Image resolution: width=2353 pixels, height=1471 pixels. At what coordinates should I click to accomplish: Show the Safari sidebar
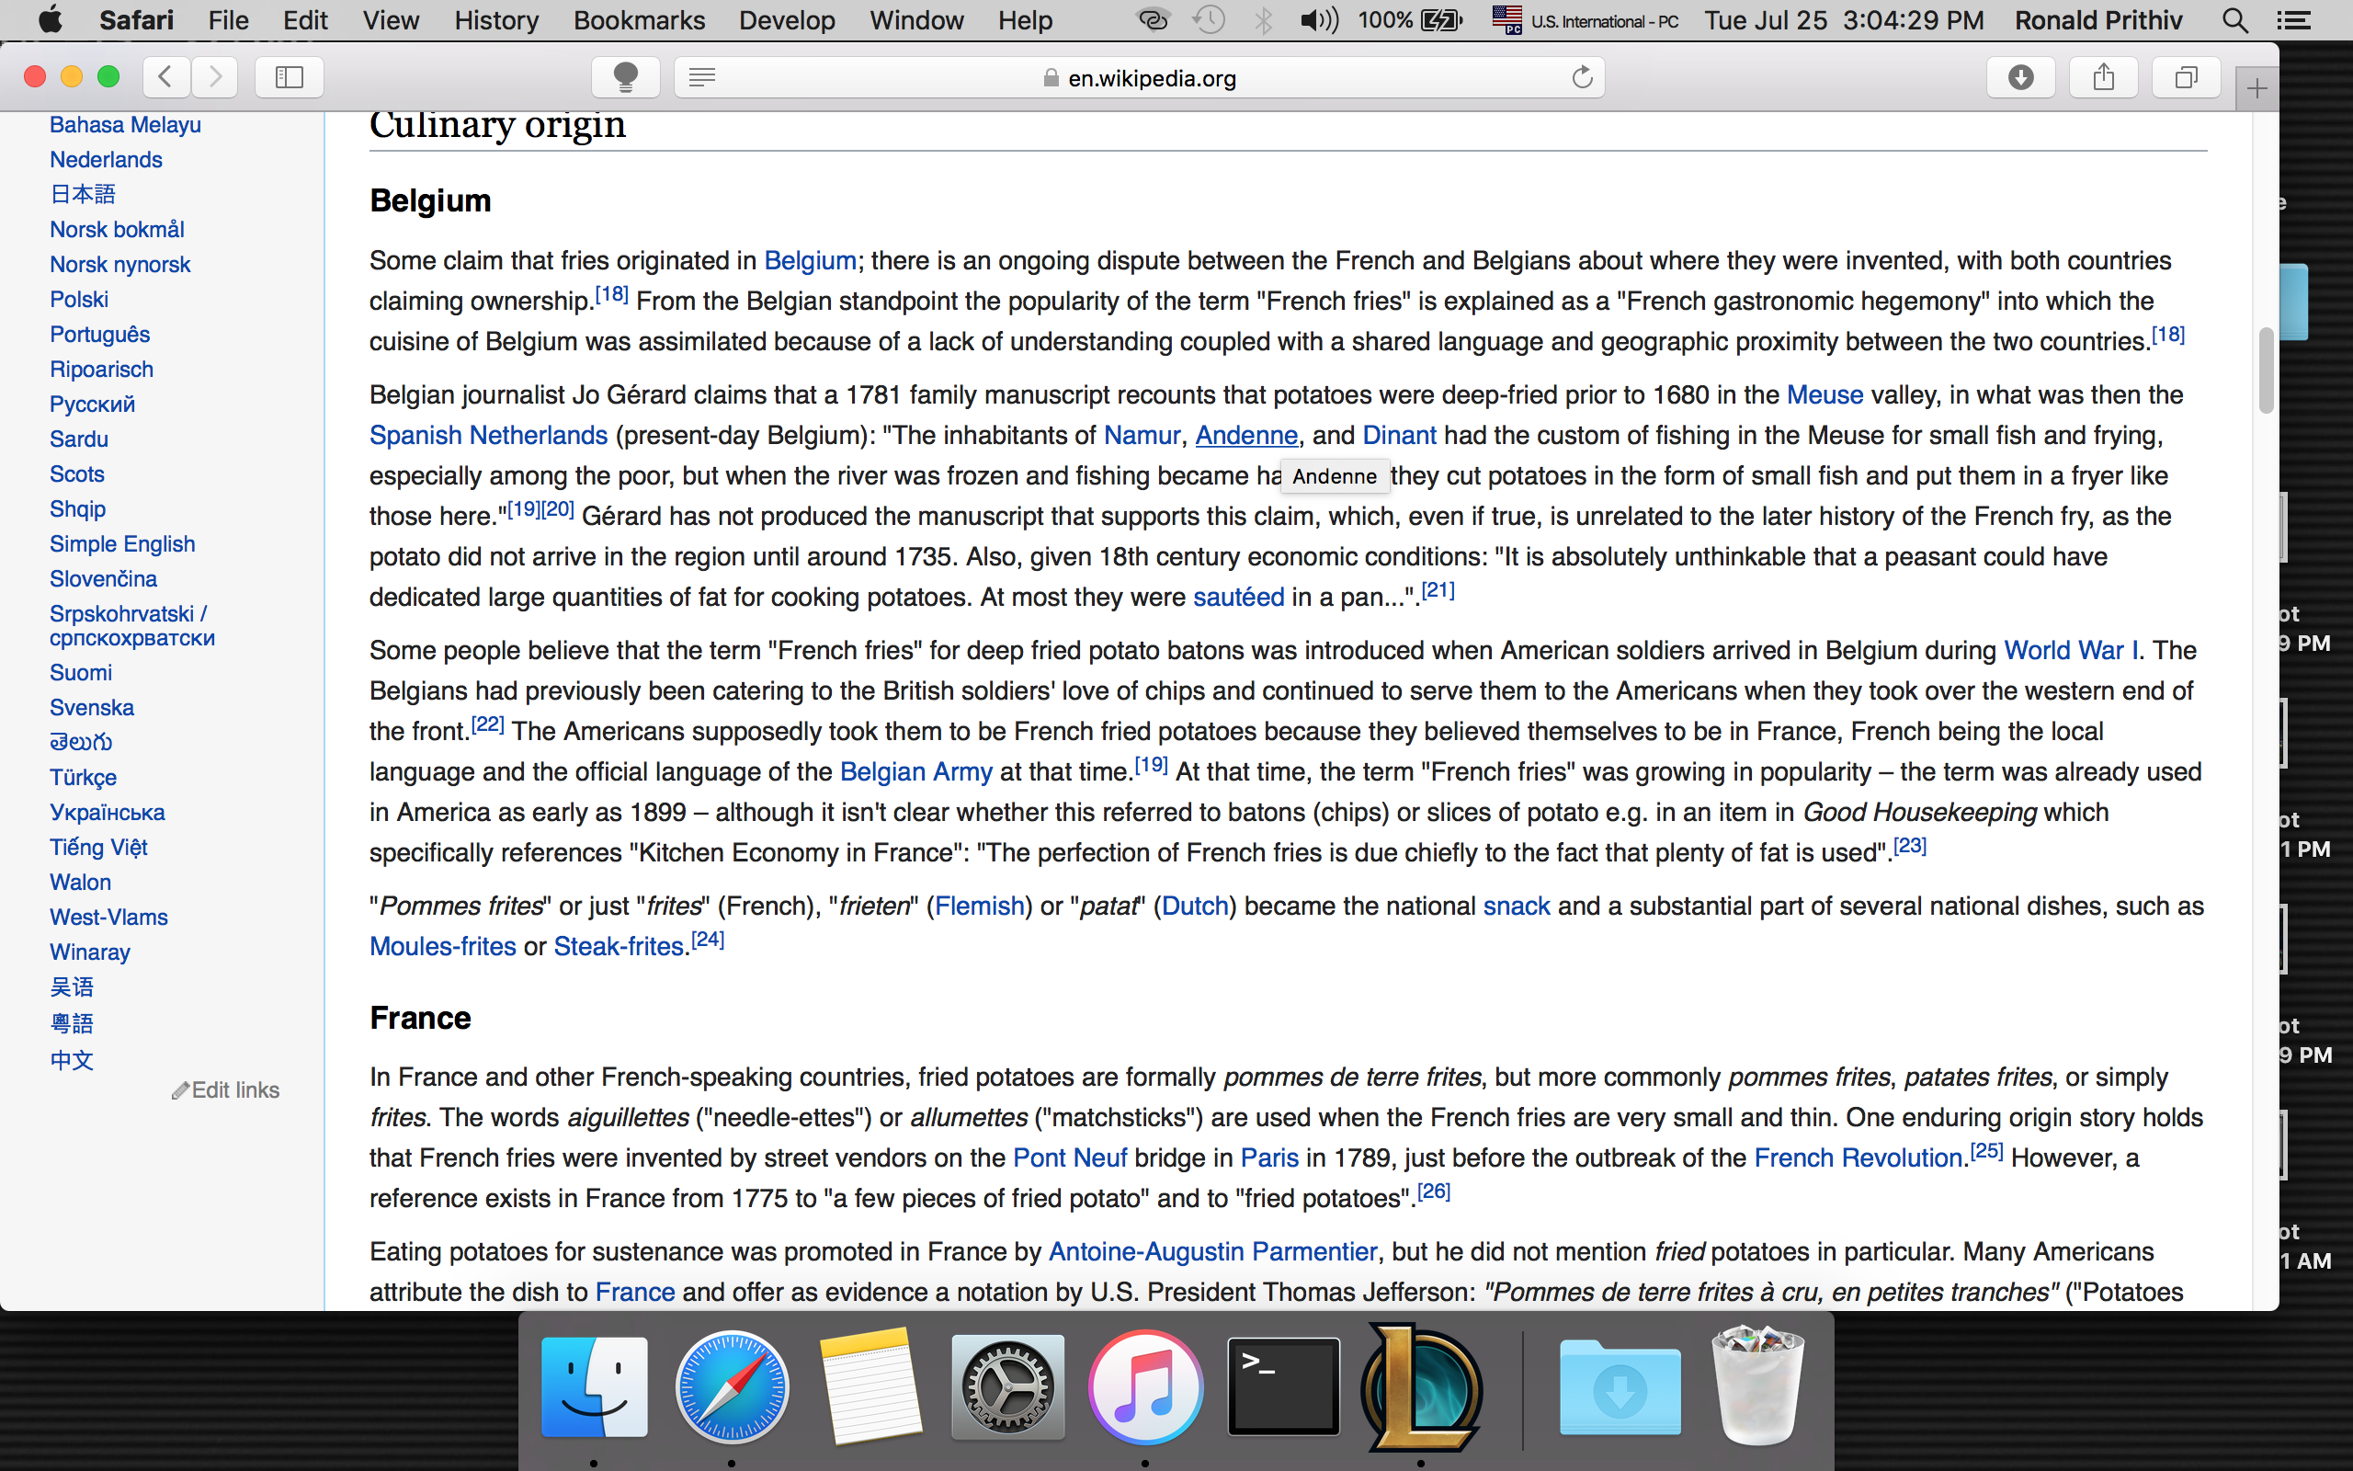[290, 77]
